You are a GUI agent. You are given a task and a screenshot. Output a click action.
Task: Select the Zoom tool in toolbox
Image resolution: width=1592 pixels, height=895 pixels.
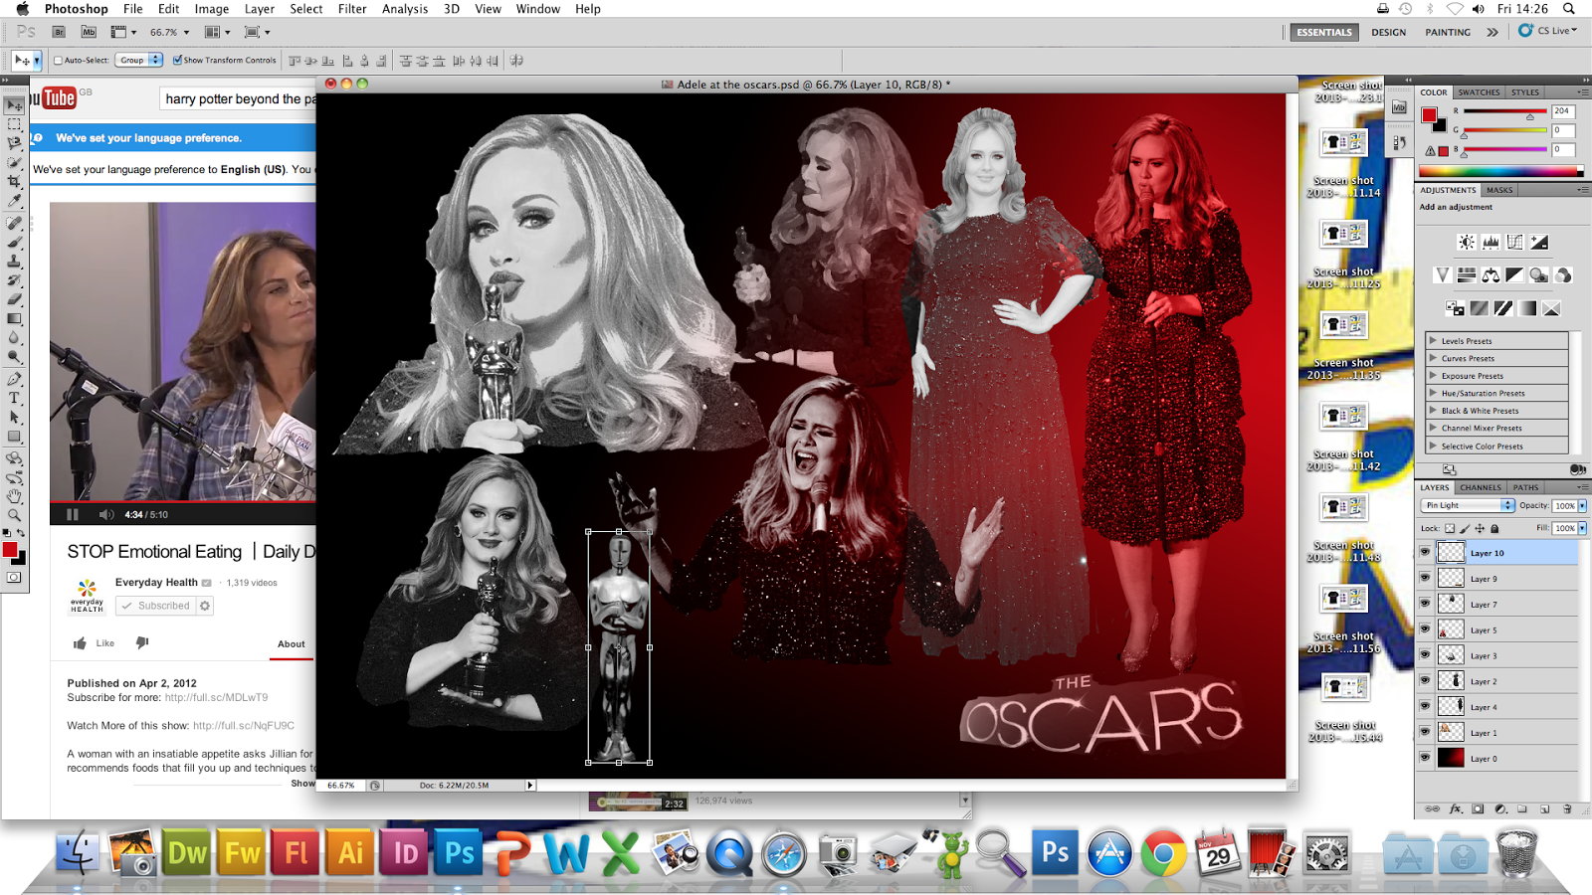tap(14, 515)
